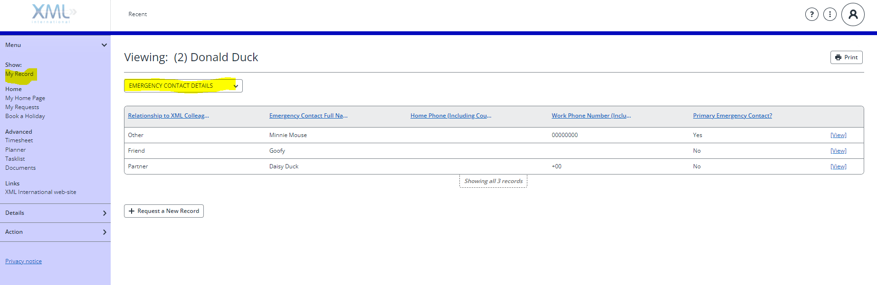Open Tasklist in sidebar

[15, 159]
